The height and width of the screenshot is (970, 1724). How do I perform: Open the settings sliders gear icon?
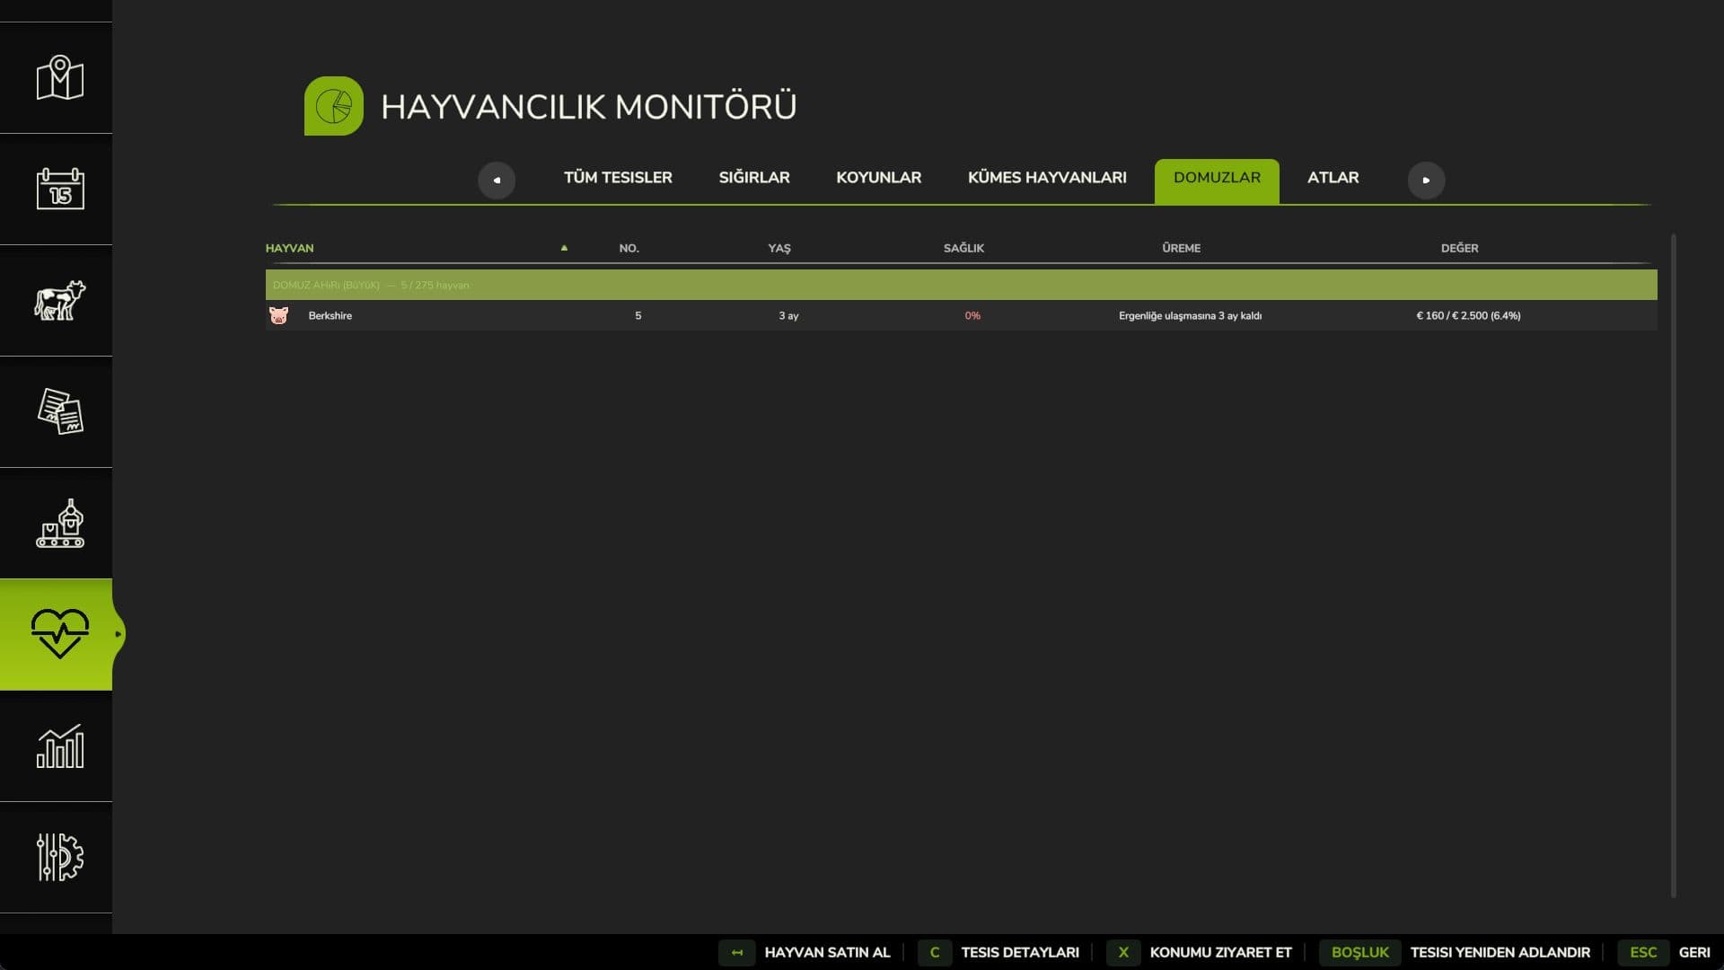click(60, 857)
